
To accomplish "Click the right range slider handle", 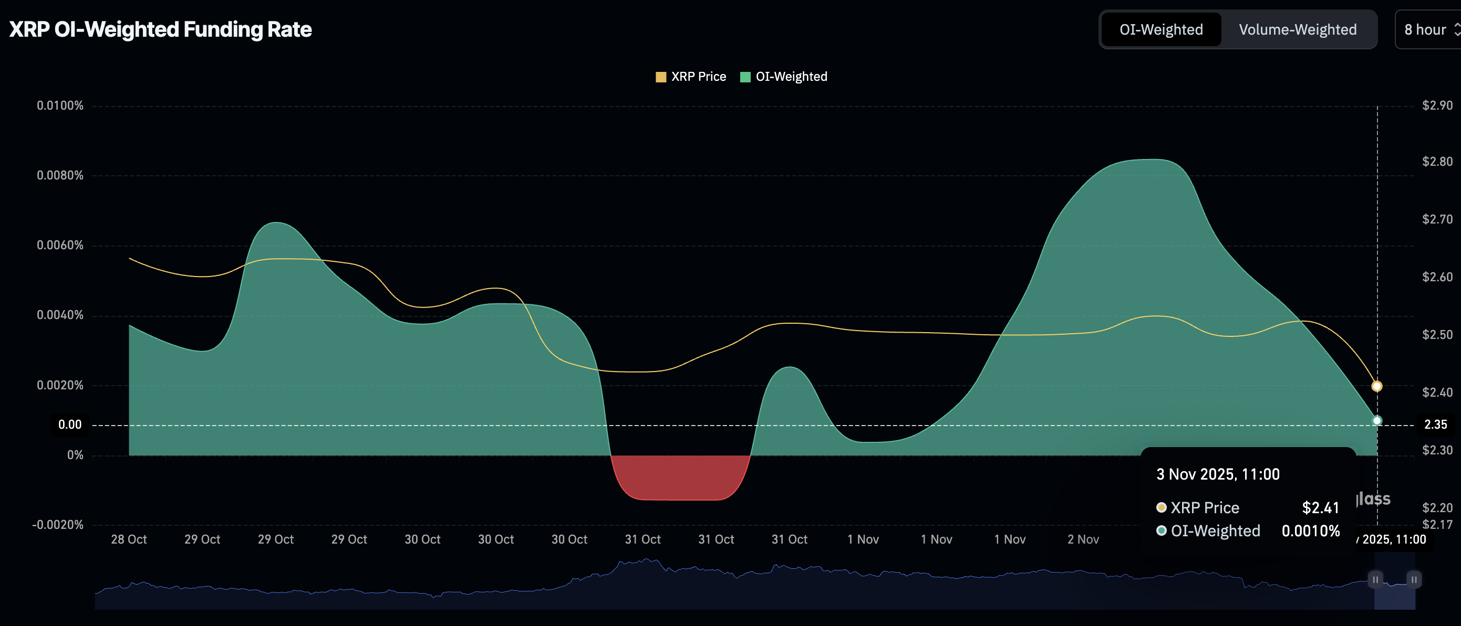I will [x=1414, y=579].
